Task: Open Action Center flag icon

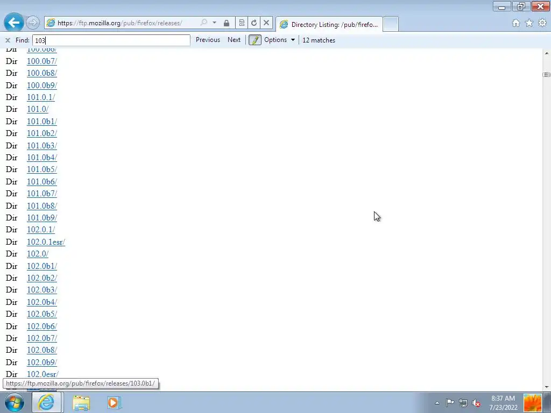Action: (x=450, y=403)
